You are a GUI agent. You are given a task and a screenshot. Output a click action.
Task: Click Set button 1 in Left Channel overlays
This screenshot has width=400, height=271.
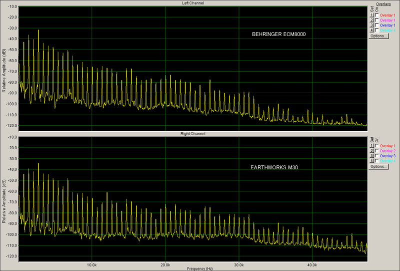click(x=371, y=16)
